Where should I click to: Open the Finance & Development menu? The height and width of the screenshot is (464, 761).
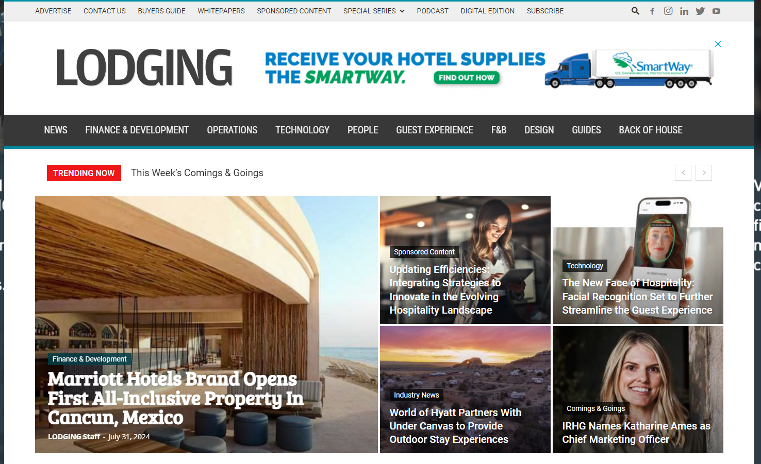click(x=137, y=130)
